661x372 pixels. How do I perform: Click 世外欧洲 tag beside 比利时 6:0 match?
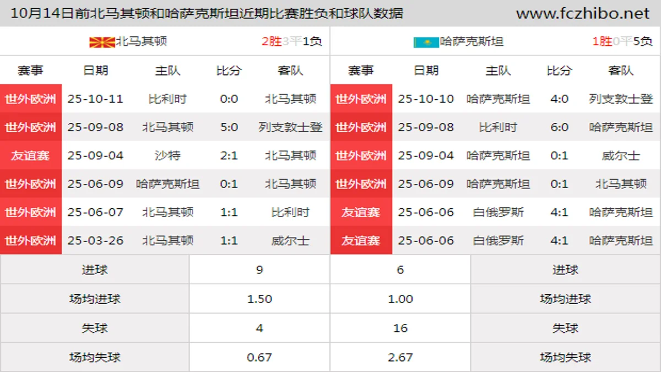coord(361,127)
